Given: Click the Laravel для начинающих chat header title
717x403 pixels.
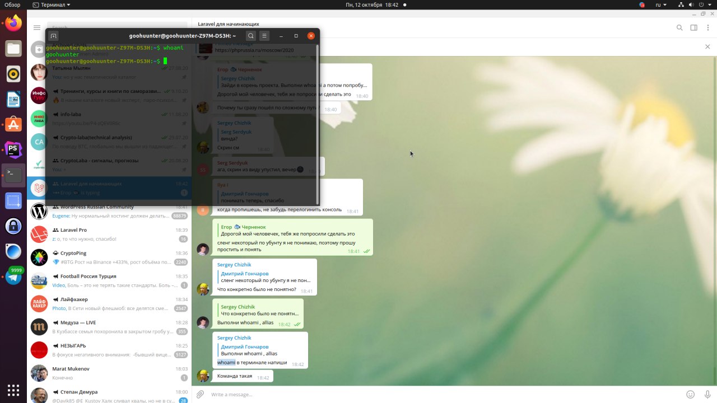Looking at the screenshot, I should pos(229,24).
